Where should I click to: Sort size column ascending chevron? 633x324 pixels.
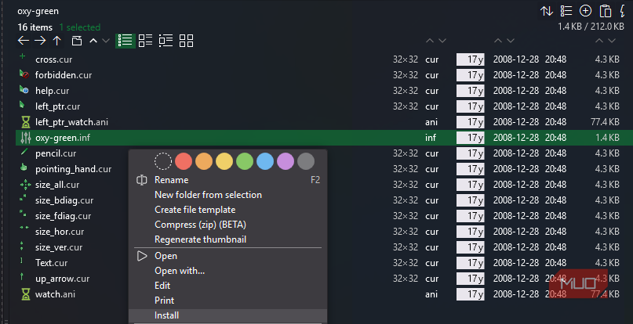(599, 40)
